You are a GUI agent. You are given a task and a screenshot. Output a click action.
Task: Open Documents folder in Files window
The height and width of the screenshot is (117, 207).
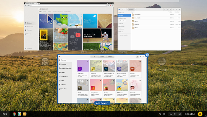156,15
